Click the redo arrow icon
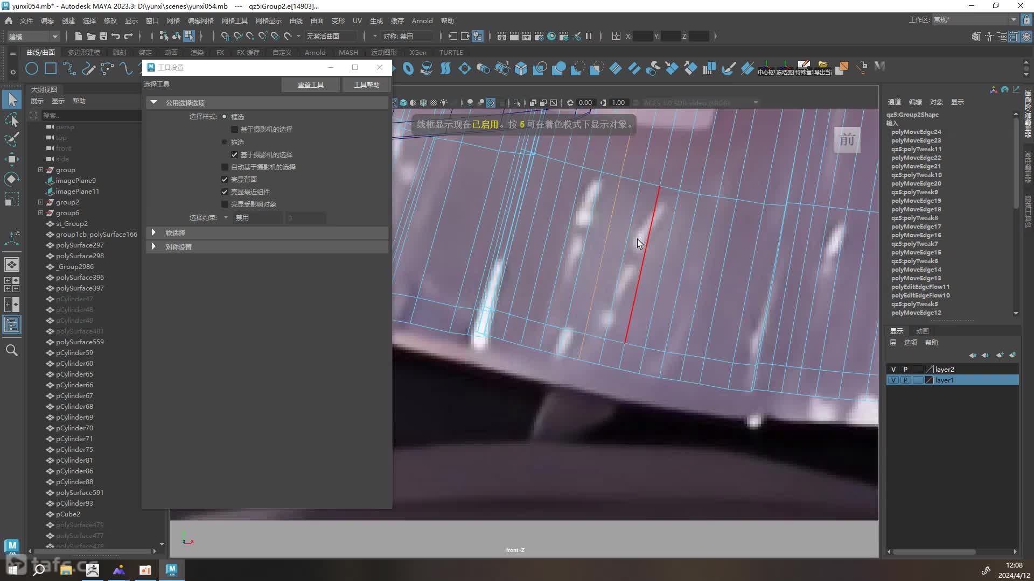The width and height of the screenshot is (1034, 581). 128,36
